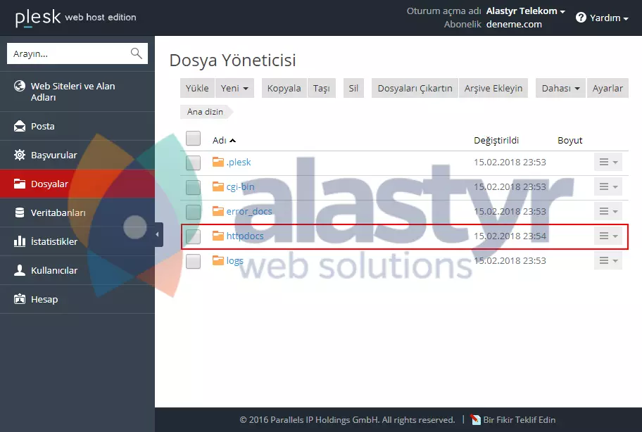Open the row action menu for error_docs
Screen dimensions: 642x432
pyautogui.click(x=608, y=211)
